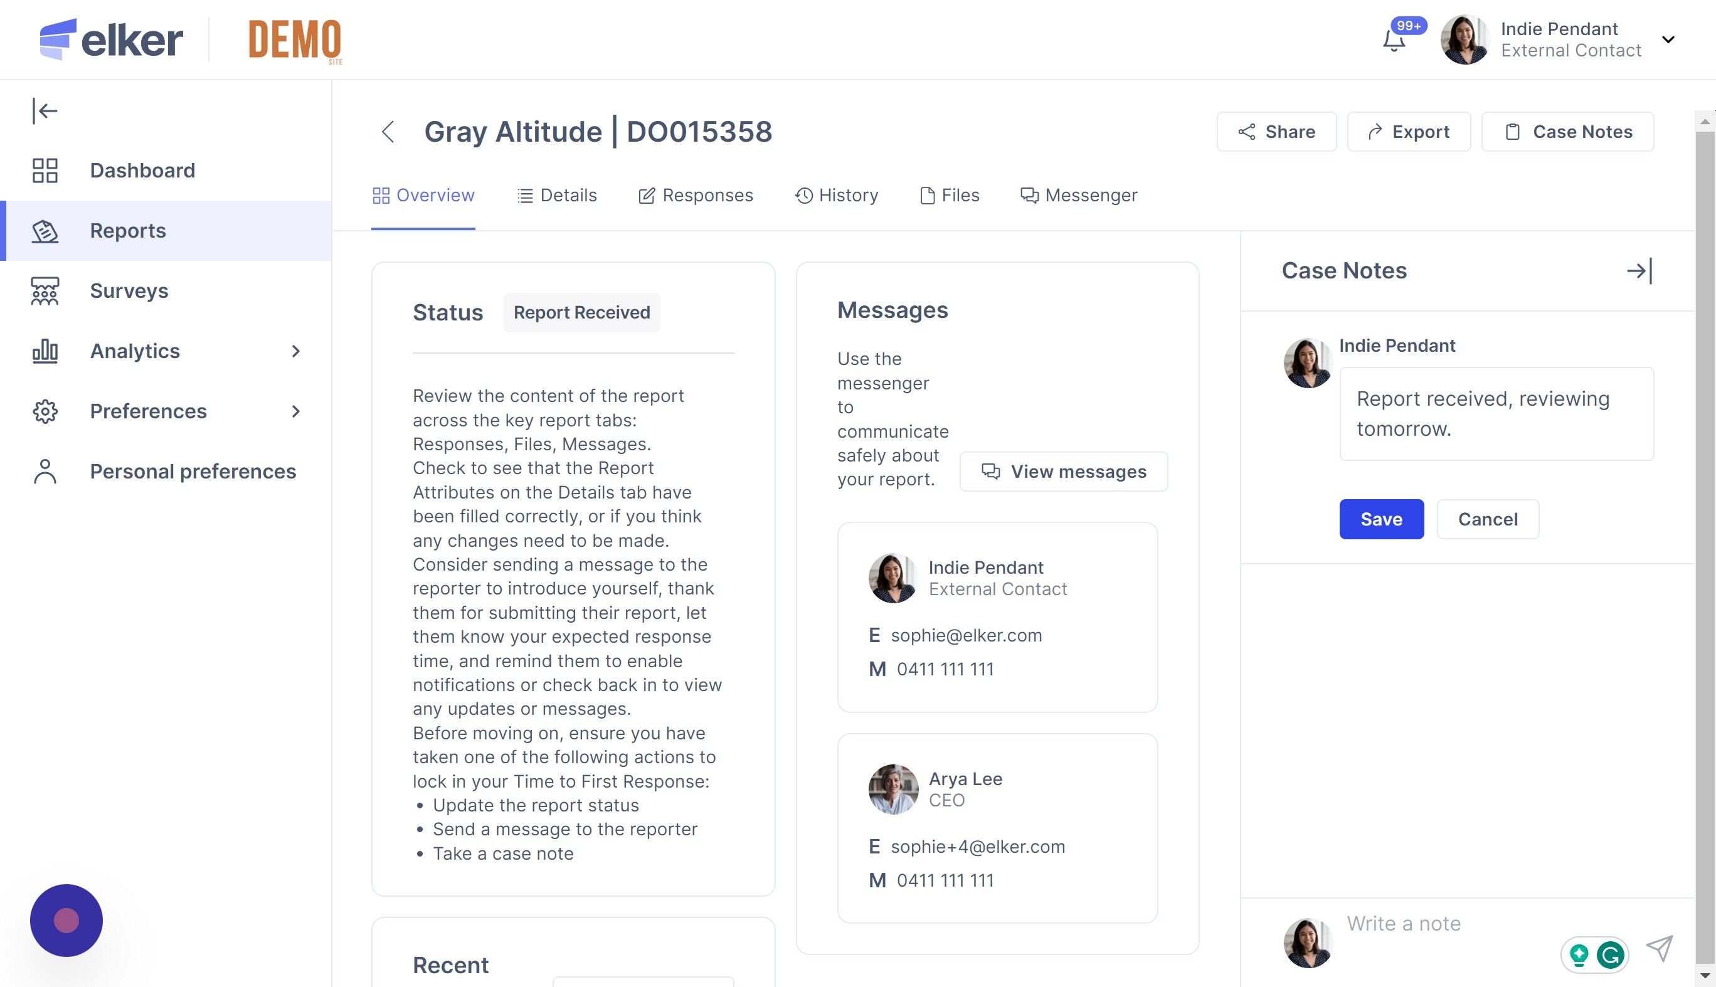
Task: Switch to the Responses tab
Action: [696, 195]
